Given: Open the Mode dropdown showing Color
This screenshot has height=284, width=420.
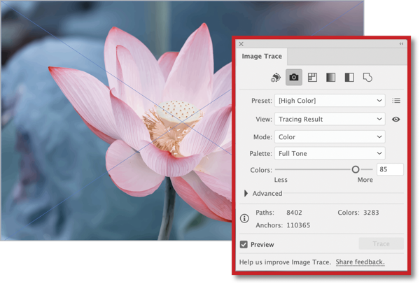Looking at the screenshot, I should tap(330, 137).
